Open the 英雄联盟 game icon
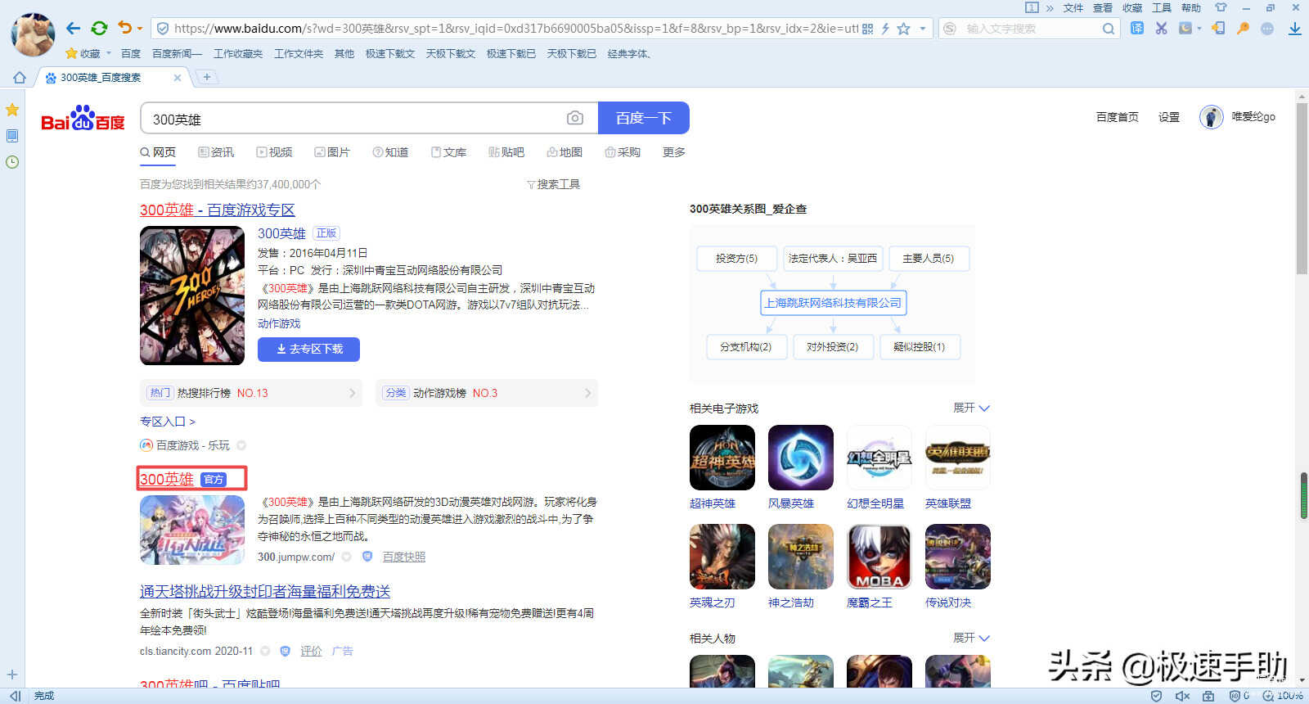1309x704 pixels. coord(958,458)
